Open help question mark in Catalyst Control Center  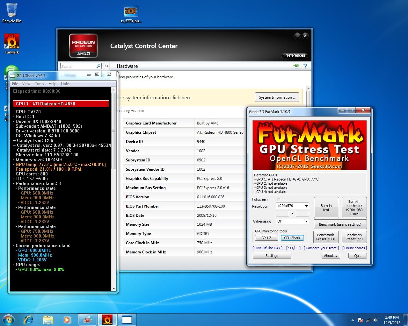coord(305,66)
